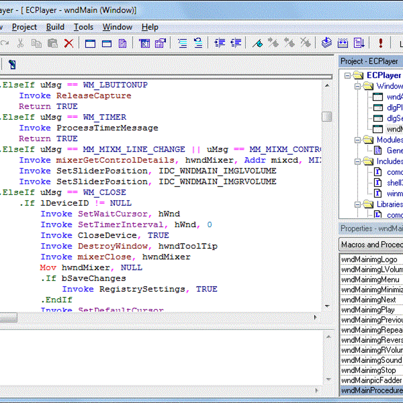Screen dimensions: 403x403
Task: Collapse the ECPlayer root tree node
Action: click(347, 76)
